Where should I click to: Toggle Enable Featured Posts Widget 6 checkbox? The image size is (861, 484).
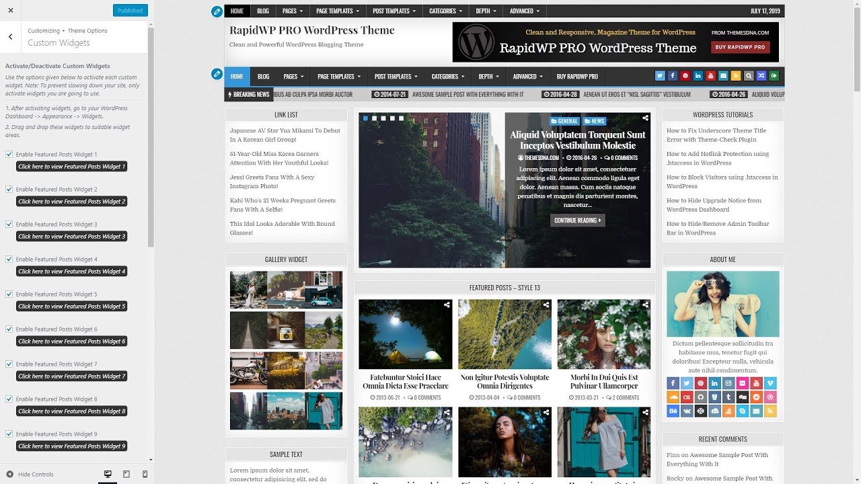(9, 329)
